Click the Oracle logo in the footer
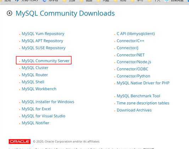Screen dimensions: 189x149 point(20,142)
